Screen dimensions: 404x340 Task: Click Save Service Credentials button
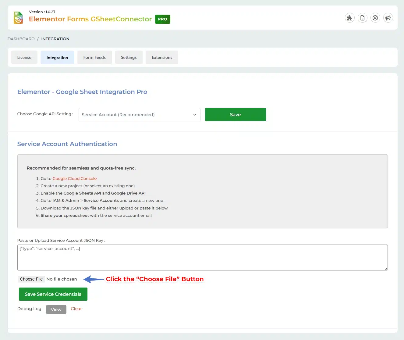[x=53, y=294]
